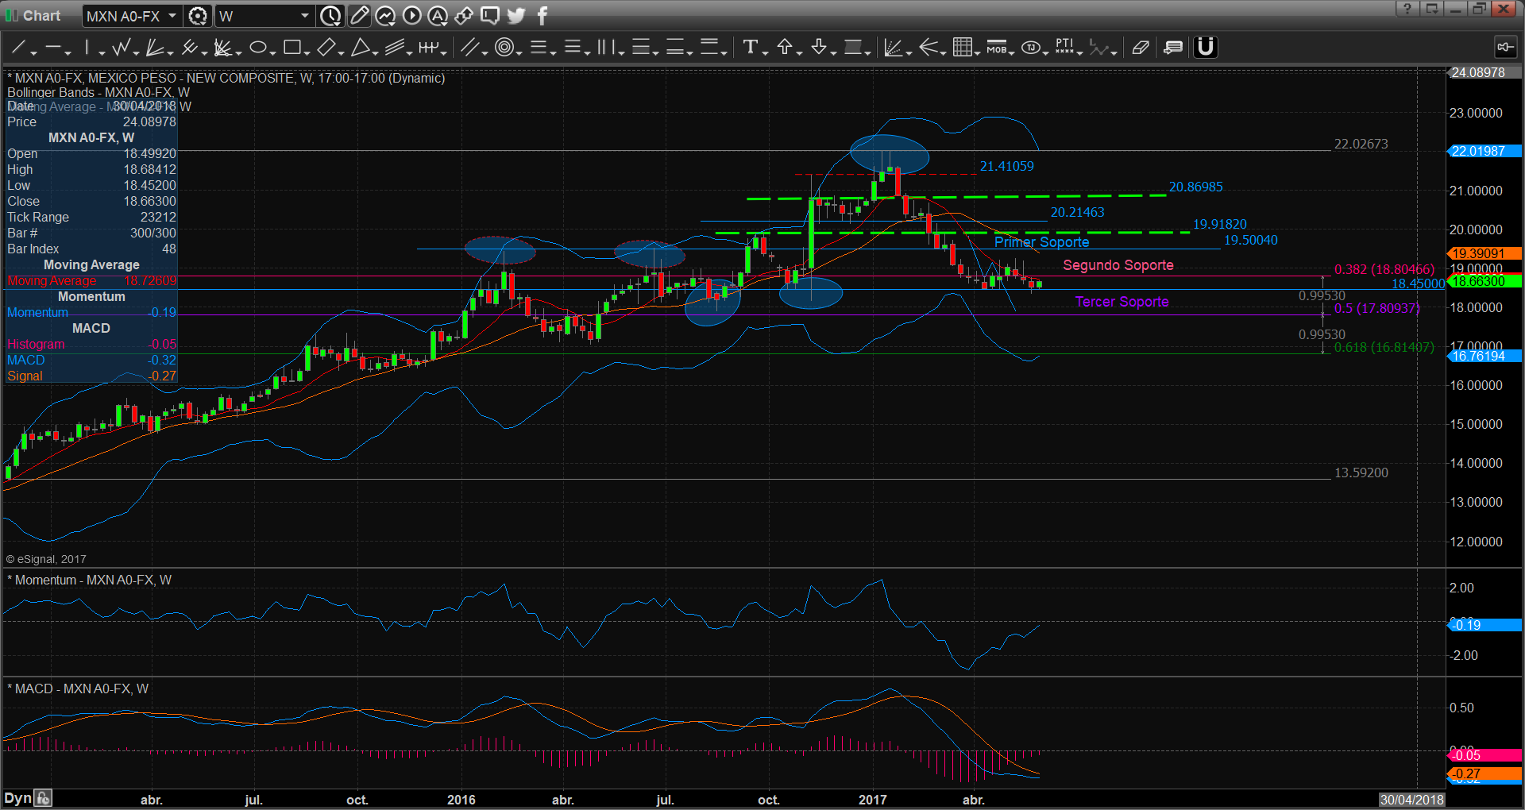
Task: Click the 22.01987 price axis tag
Action: tap(1485, 151)
